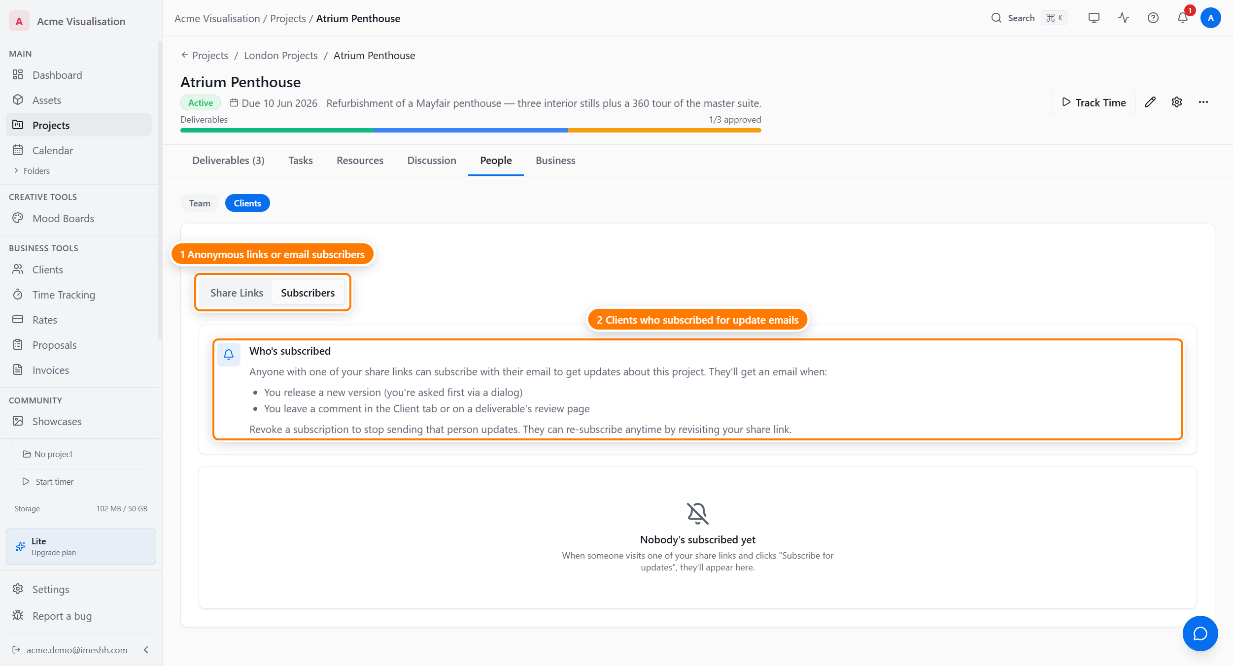Select the No project timer option
1233x666 pixels.
tap(81, 454)
